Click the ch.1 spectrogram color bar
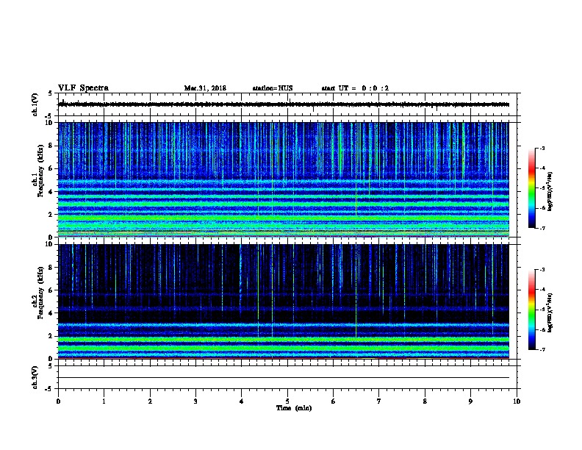Screen dimensions: 582x450 click(532, 188)
